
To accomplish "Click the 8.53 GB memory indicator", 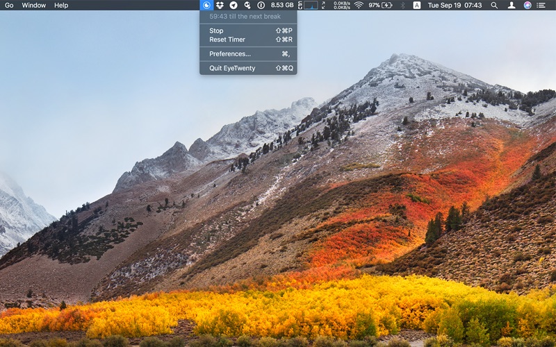I will tap(282, 5).
